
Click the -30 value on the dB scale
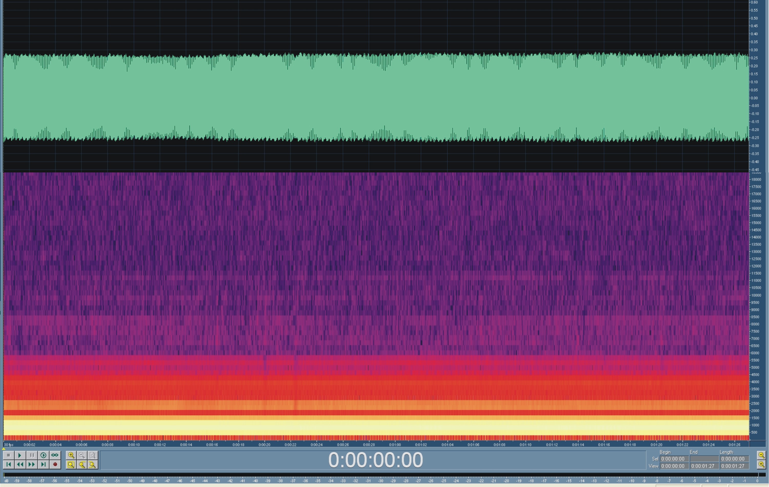point(381,481)
